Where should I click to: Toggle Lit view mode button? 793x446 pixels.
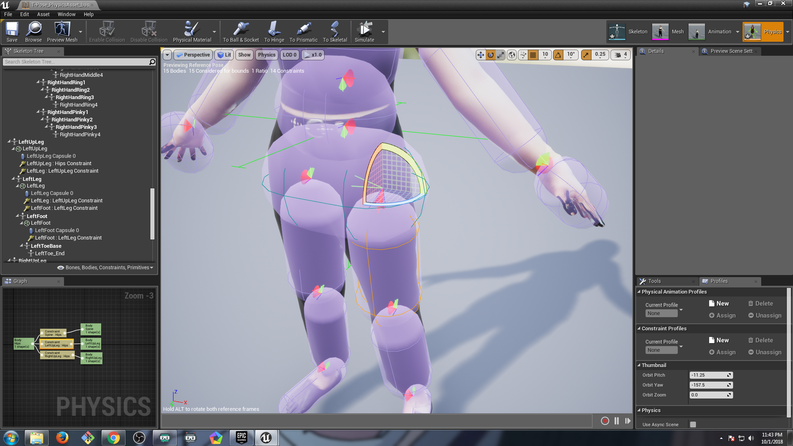(x=224, y=55)
